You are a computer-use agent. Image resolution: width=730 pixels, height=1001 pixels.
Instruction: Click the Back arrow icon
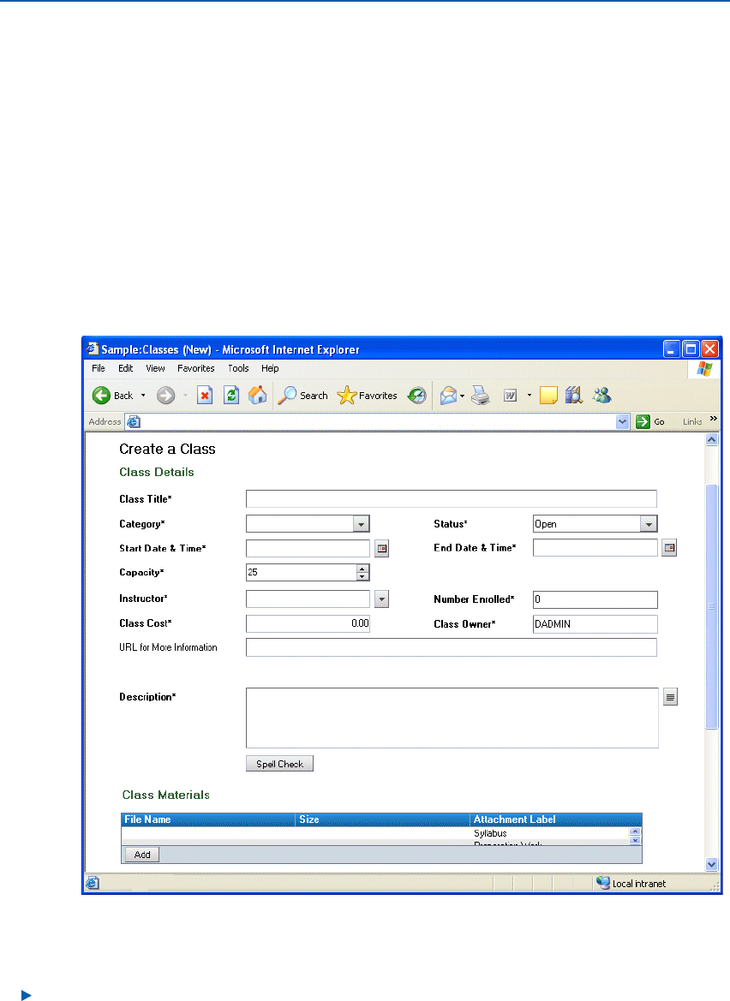point(101,396)
